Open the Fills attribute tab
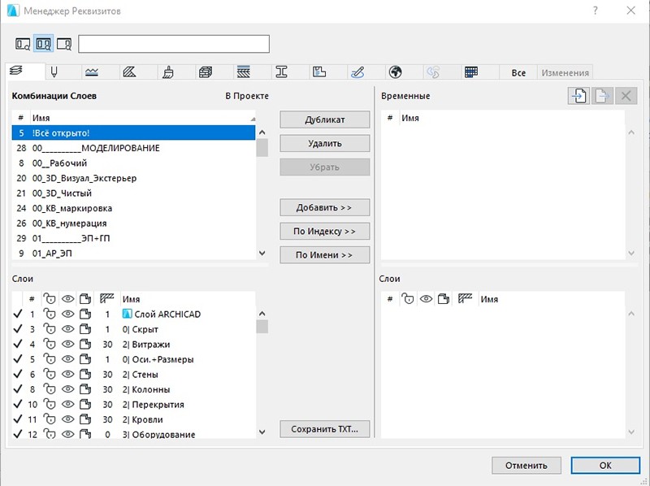 pyautogui.click(x=129, y=72)
